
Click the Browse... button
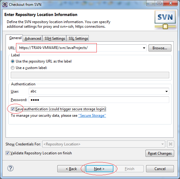click(160, 48)
